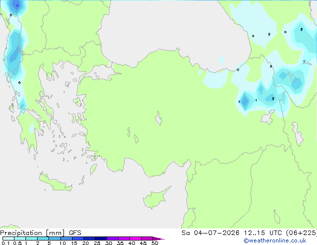Viewport: 317px width, 245px height.
Task: Click the 40 to 45 mm magenta swatch
Action: pyautogui.click(x=135, y=238)
